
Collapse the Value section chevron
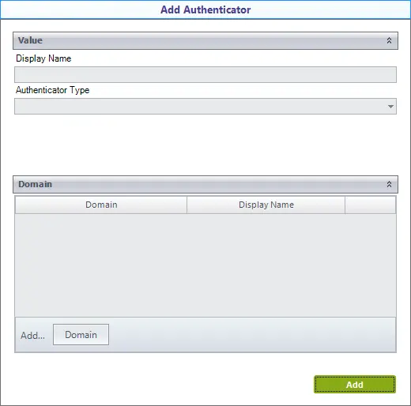(389, 40)
